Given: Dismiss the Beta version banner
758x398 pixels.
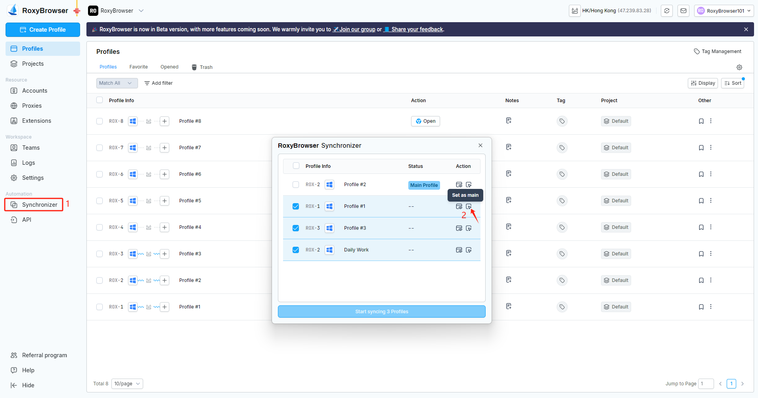Looking at the screenshot, I should 746,29.
